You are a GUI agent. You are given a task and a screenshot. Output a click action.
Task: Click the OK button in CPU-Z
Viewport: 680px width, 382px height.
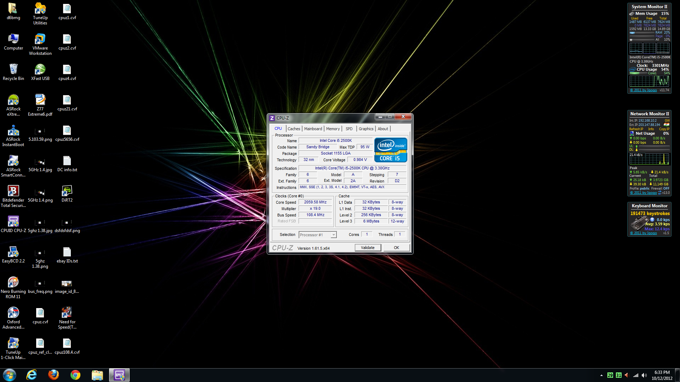click(x=396, y=248)
